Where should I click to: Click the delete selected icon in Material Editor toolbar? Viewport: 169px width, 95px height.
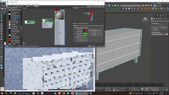[16, 6]
